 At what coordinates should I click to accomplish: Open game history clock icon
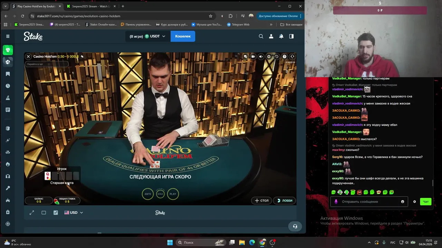pos(277,56)
